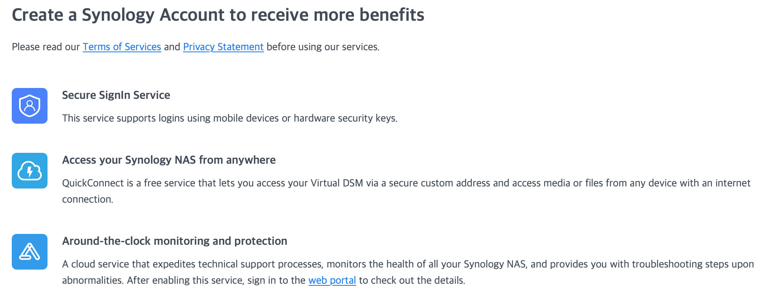The image size is (767, 302).
Task: Click the 'Please read our' text
Action: click(46, 47)
